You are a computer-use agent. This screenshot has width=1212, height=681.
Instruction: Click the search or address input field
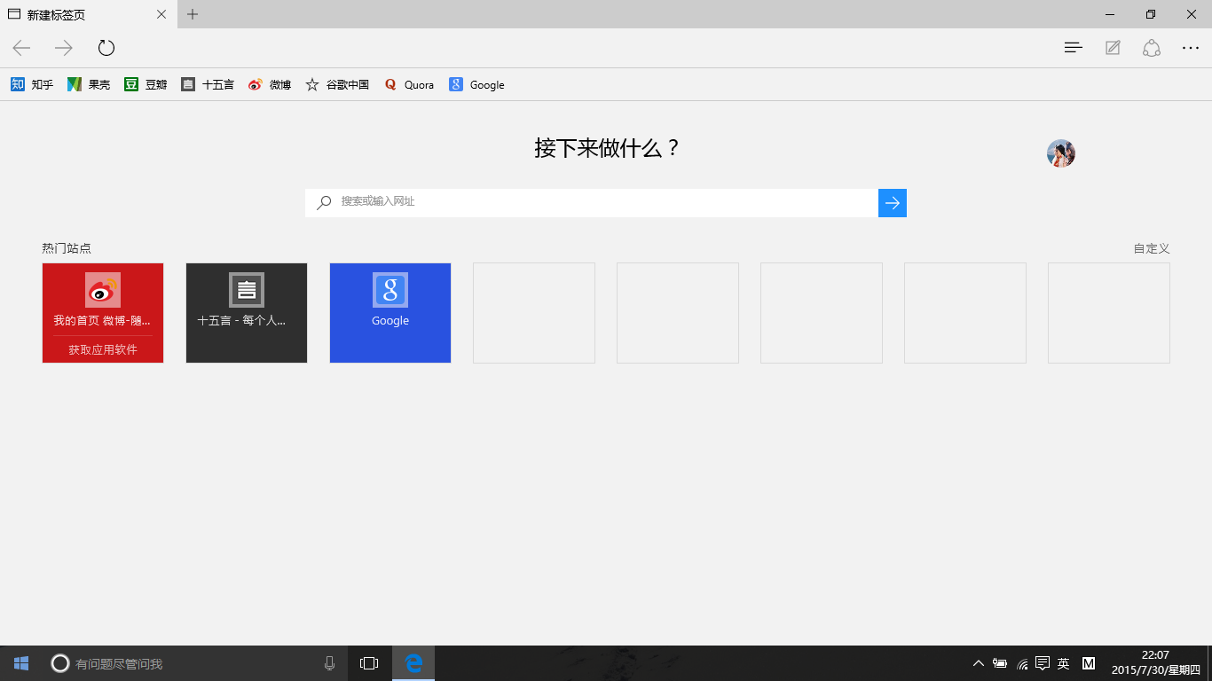pos(592,203)
